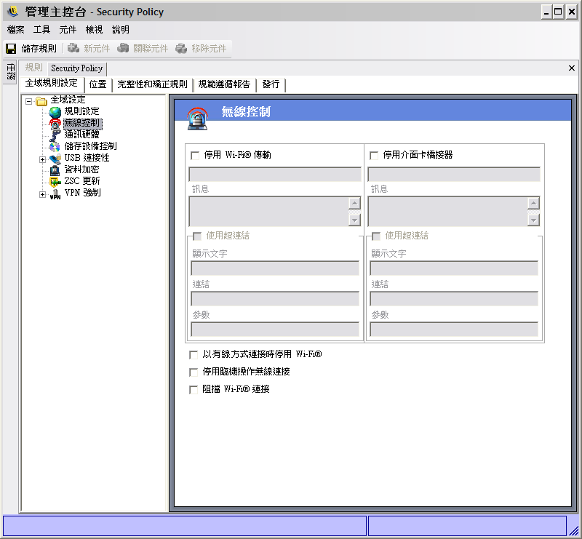Click the data encryption (資料加密) icon

tap(55, 169)
